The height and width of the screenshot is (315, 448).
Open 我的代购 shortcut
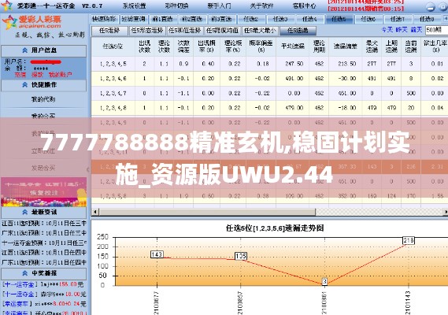pyautogui.click(x=43, y=99)
